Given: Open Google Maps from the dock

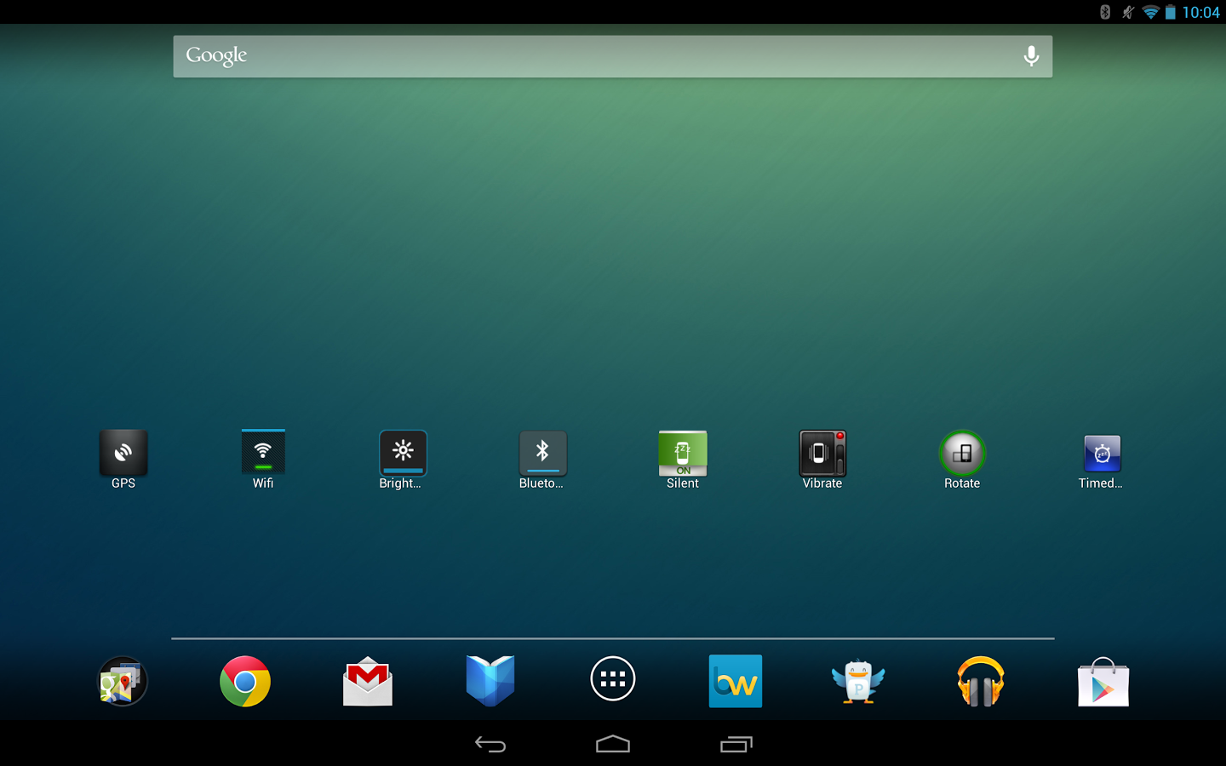Looking at the screenshot, I should (x=123, y=681).
